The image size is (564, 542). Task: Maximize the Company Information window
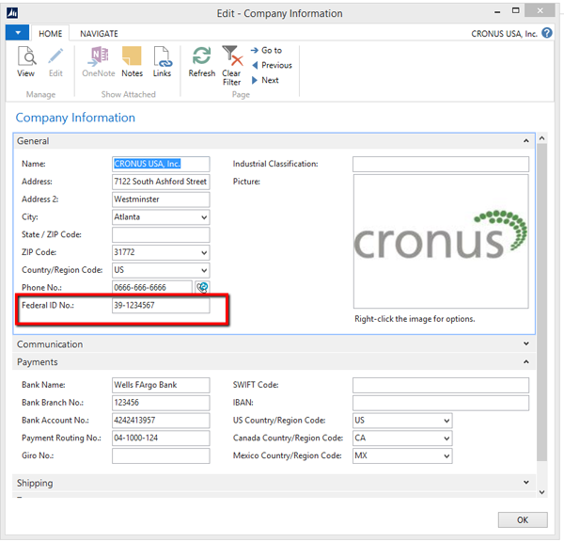[516, 10]
